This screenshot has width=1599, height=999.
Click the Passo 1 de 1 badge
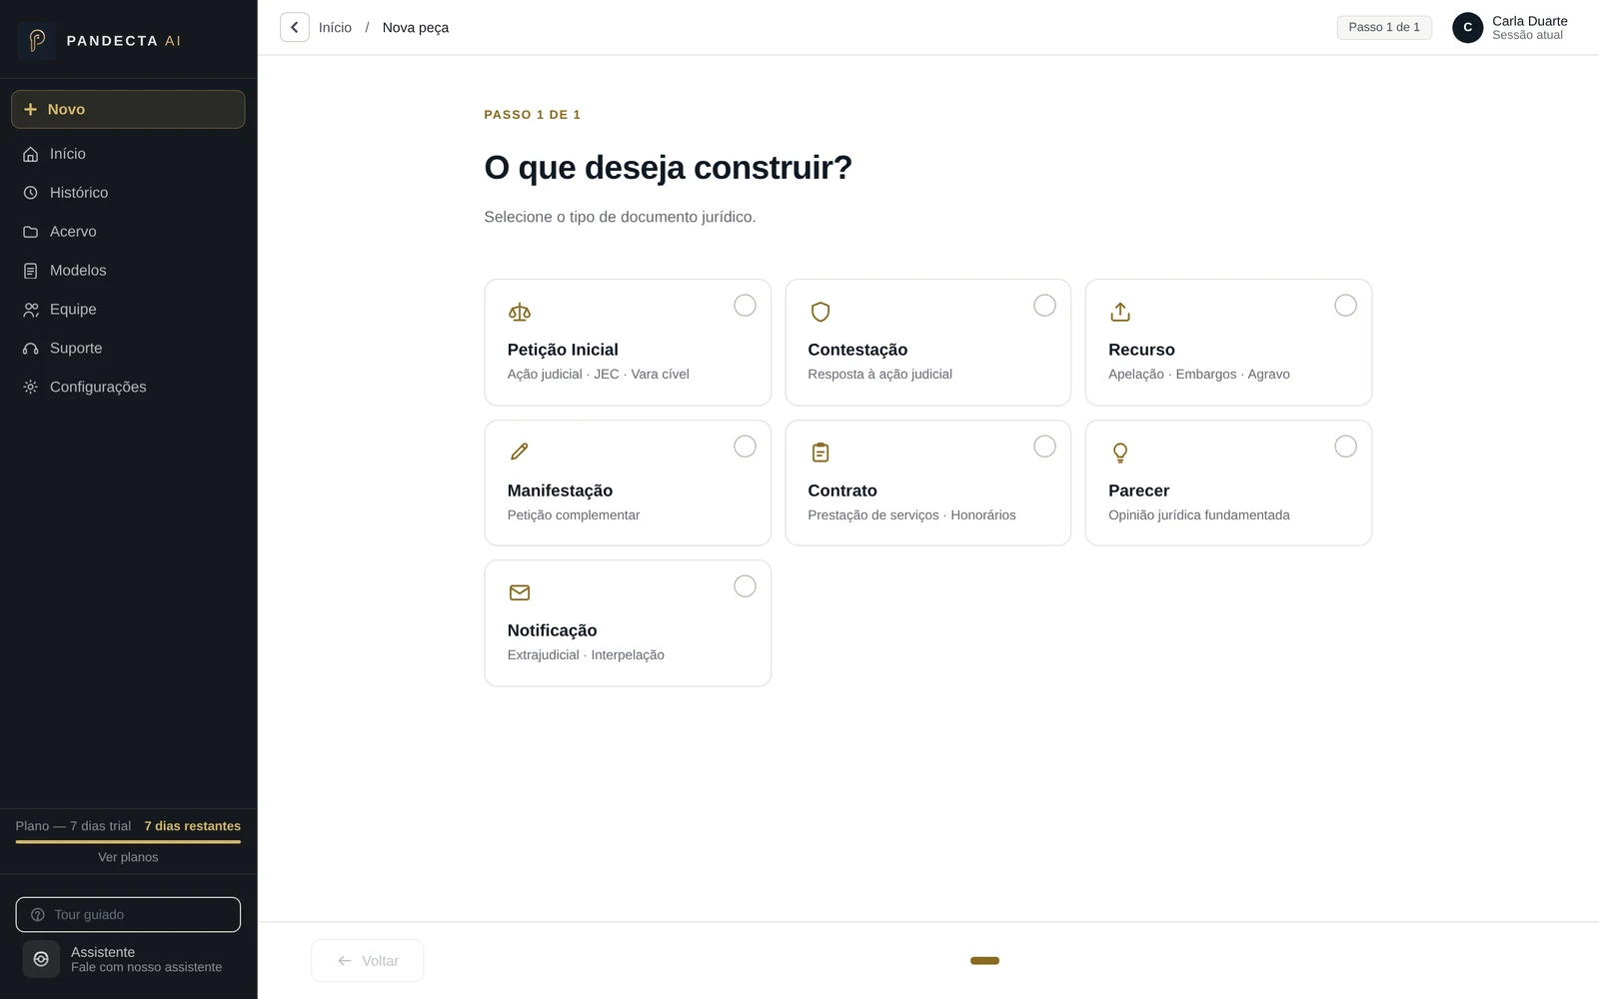1384,27
